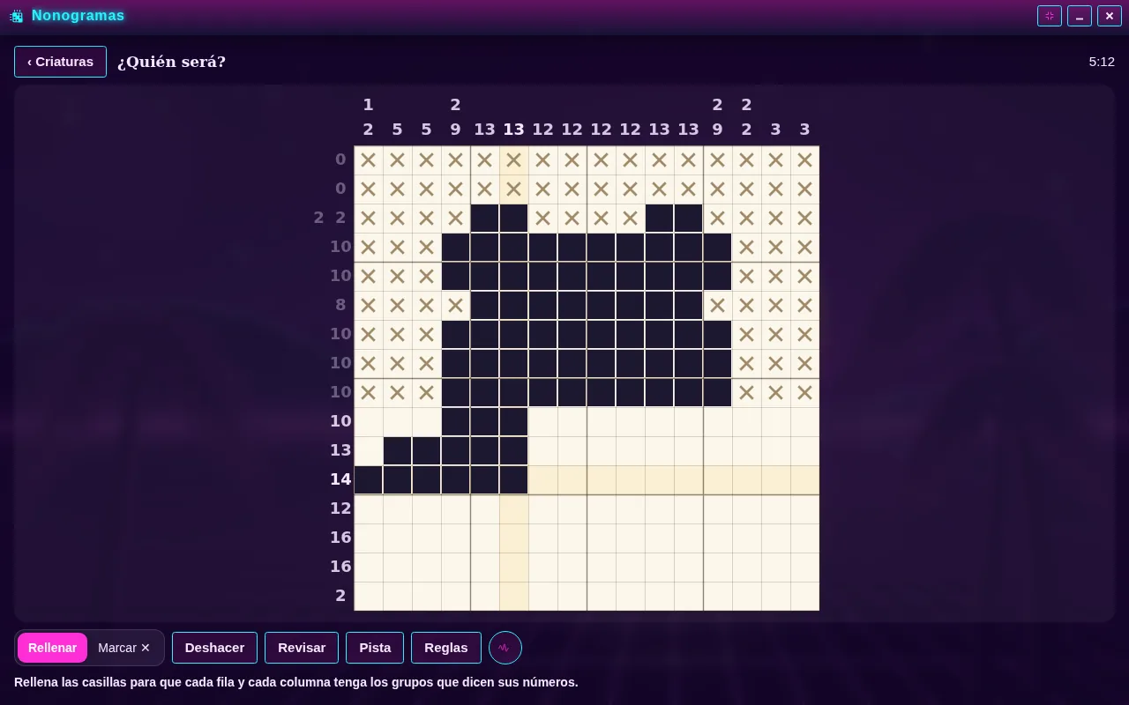Fill the first cell in the row labeled 12

[369, 509]
